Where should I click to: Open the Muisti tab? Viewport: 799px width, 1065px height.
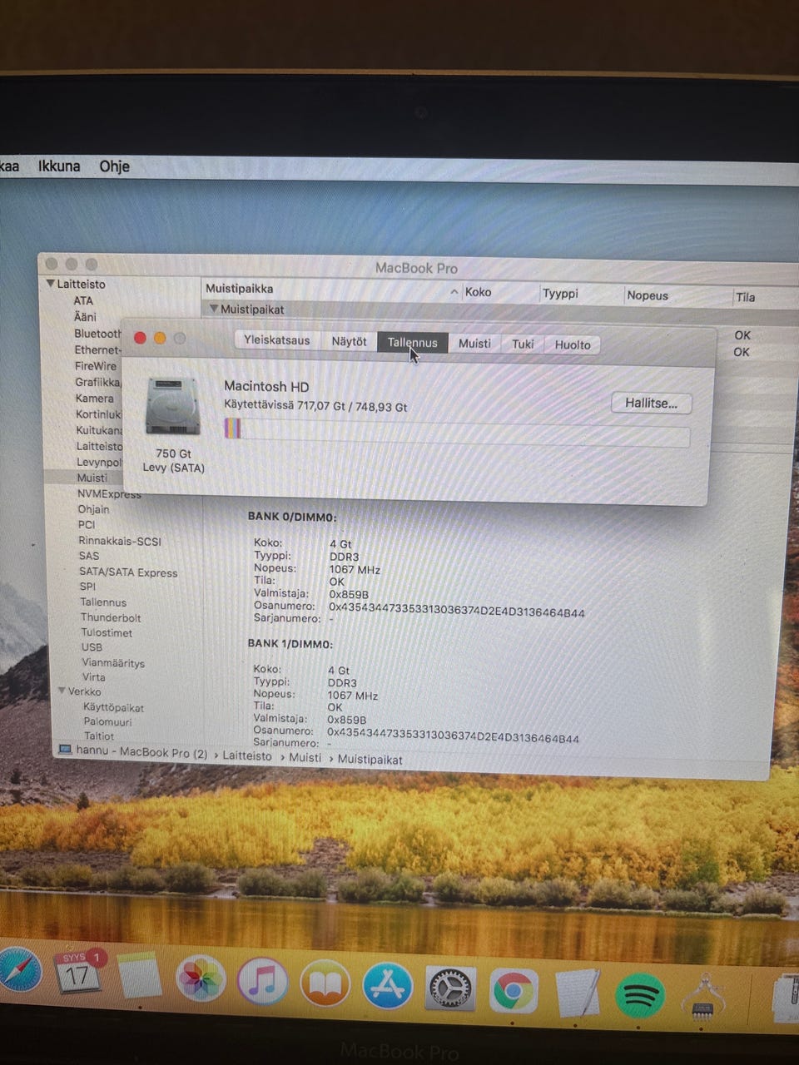(x=474, y=344)
